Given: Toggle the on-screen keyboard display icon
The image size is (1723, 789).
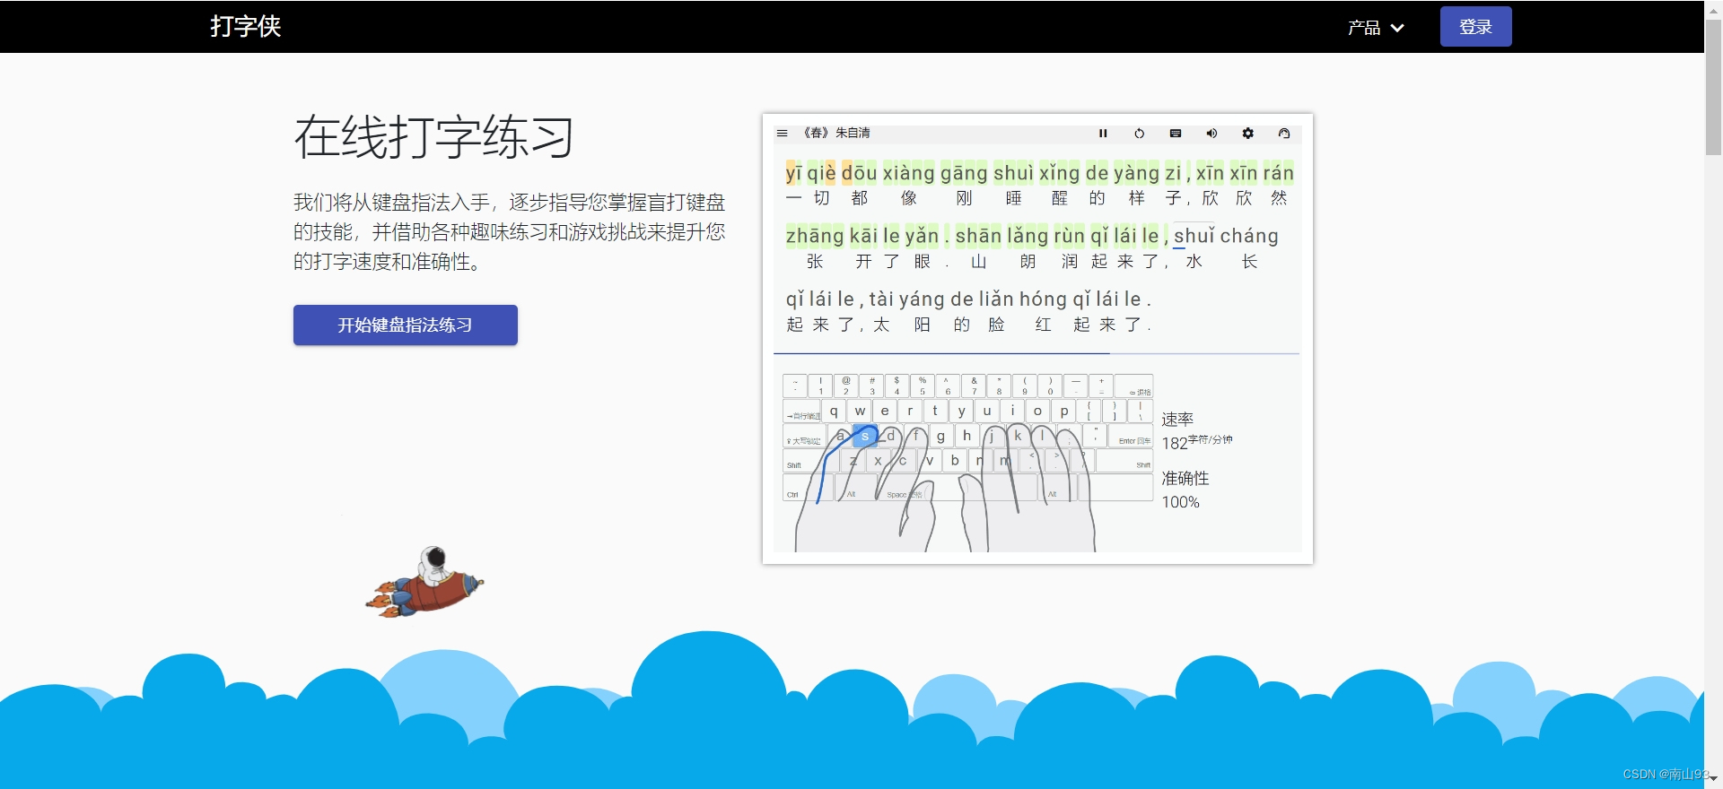Looking at the screenshot, I should pos(1175,133).
